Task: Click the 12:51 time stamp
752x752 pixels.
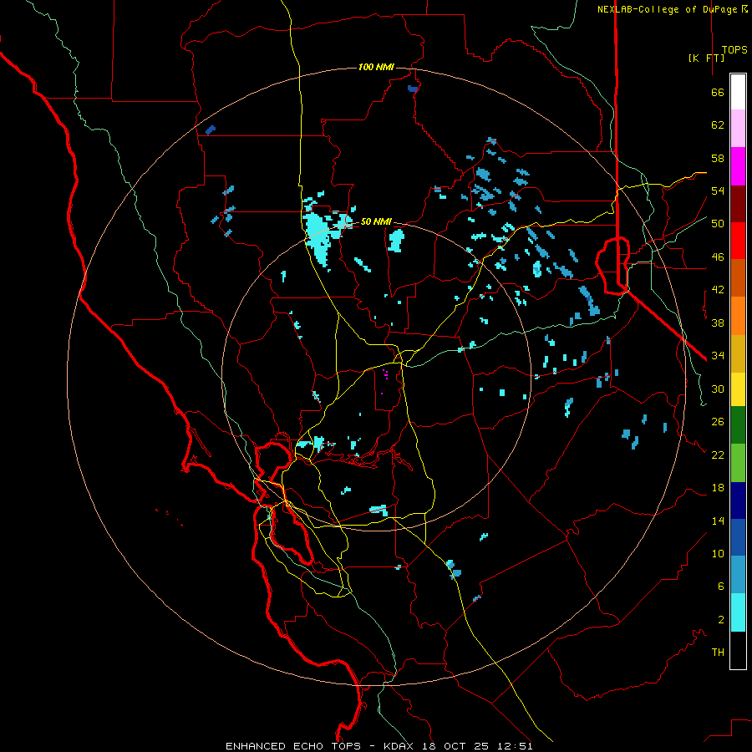Action: point(515,746)
